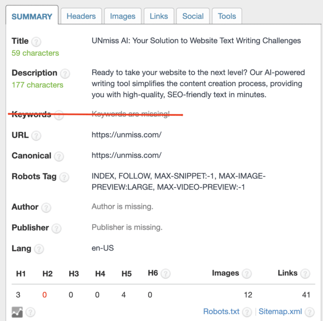This screenshot has height=321, width=323.
Task: Click the help icon after Robots.txt
Action: click(x=247, y=312)
